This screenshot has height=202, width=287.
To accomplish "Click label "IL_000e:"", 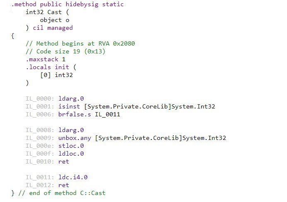I will click(40, 146).
